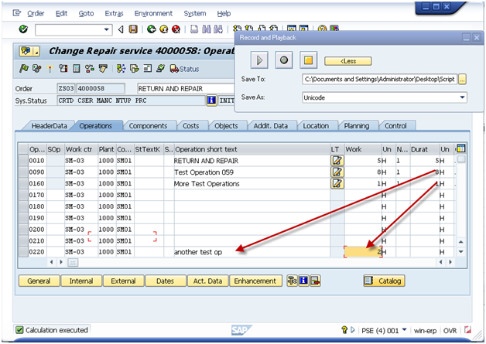Switch to the Components tab

(148, 126)
